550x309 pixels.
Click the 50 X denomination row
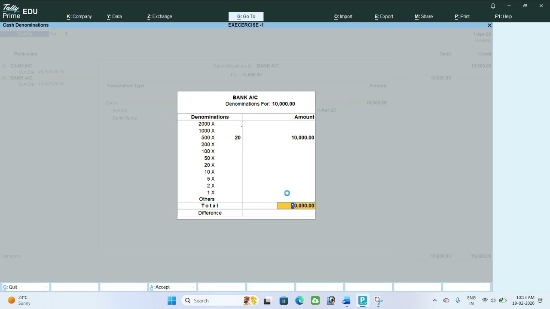click(246, 158)
